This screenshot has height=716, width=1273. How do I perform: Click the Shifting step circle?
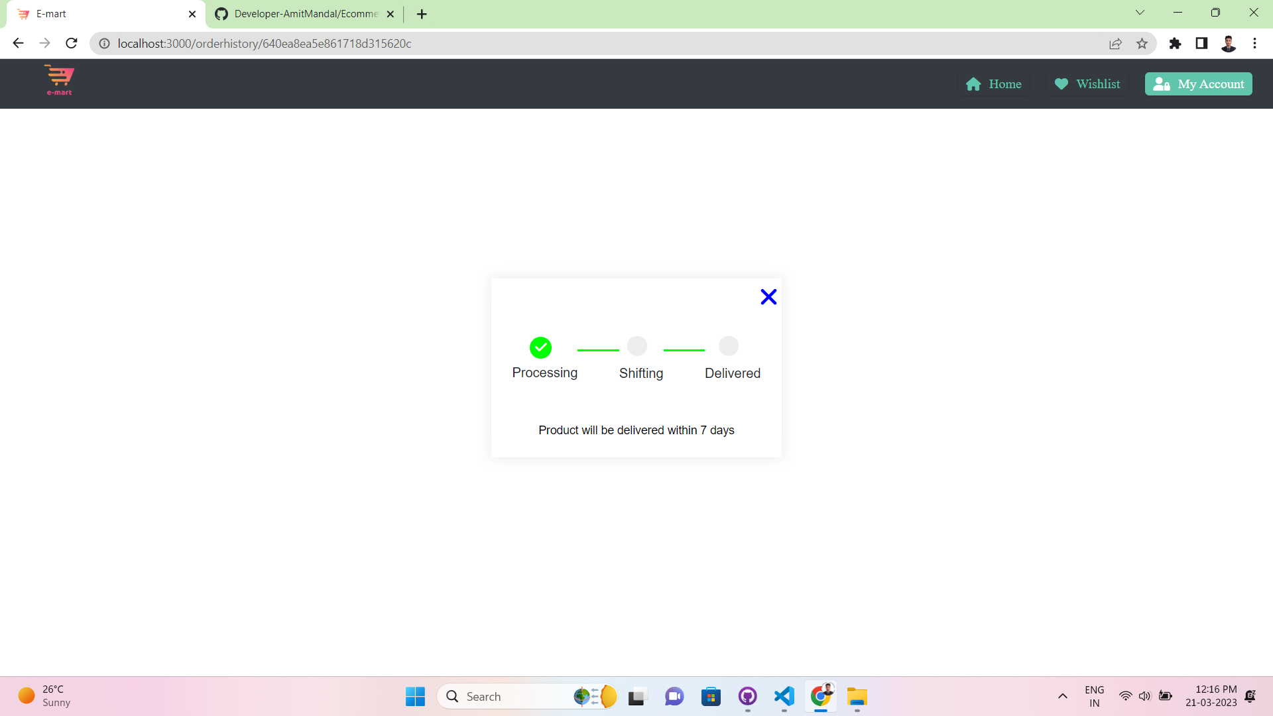point(636,346)
